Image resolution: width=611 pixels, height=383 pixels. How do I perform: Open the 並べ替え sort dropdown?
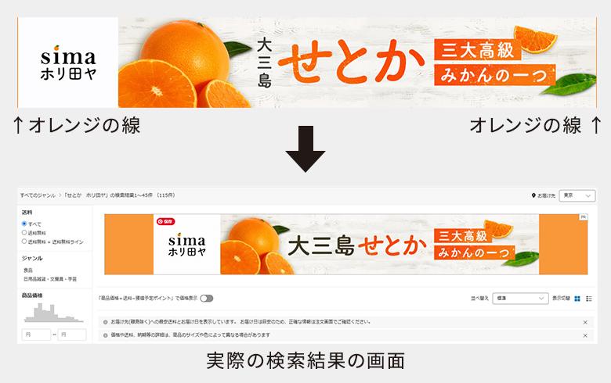coord(520,299)
